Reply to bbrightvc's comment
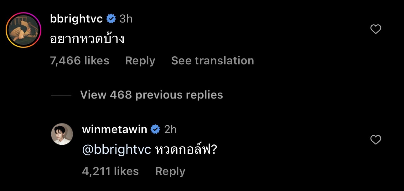The width and height of the screenshot is (404, 191). click(x=140, y=61)
